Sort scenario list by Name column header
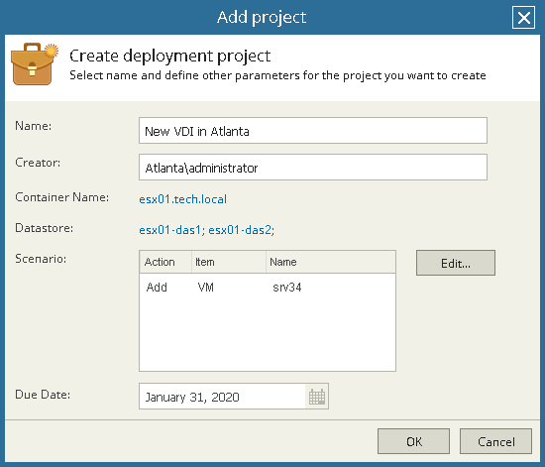This screenshot has height=467, width=545. 331,262
